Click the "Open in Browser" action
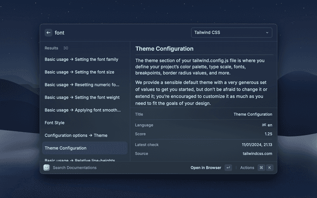 click(x=206, y=168)
